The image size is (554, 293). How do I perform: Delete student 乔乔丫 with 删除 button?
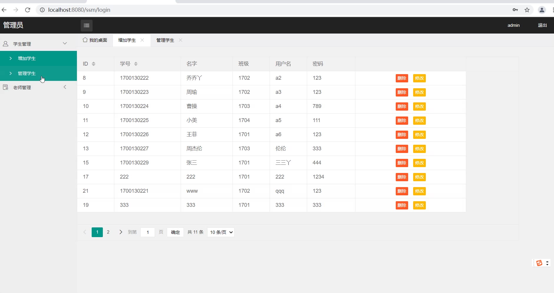click(x=402, y=78)
